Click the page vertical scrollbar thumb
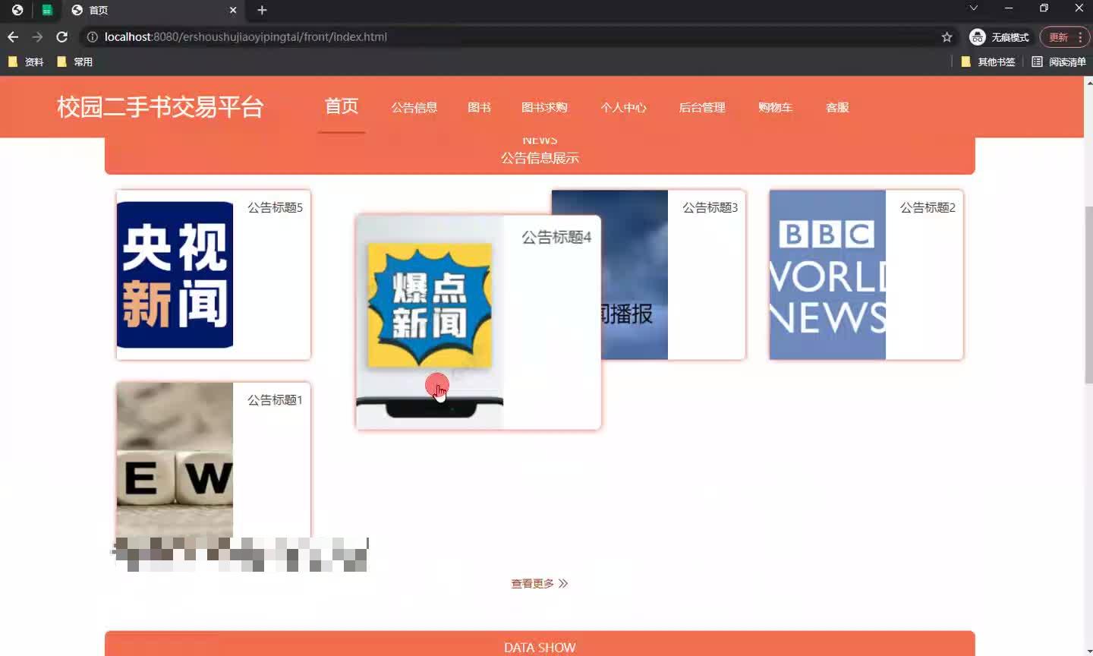1093x656 pixels. [x=1088, y=295]
